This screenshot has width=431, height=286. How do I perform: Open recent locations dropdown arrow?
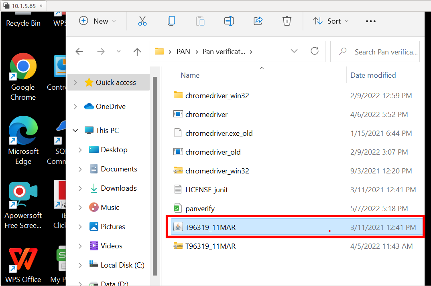118,51
